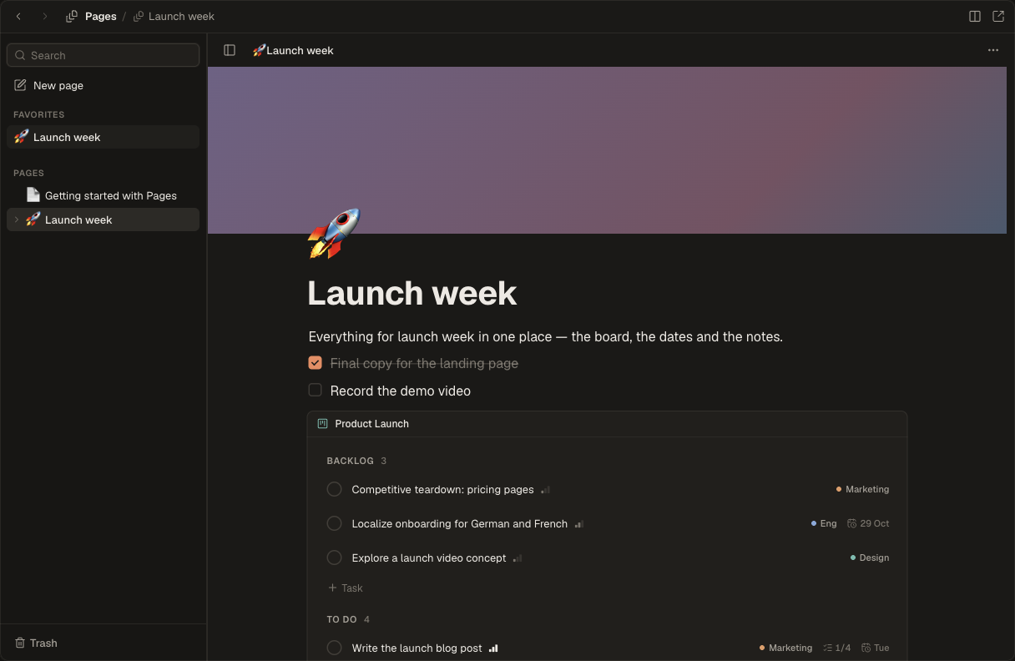Screen dimensions: 1015x661
Task: Collapse sidebar with panel toggle icon
Action: click(230, 50)
